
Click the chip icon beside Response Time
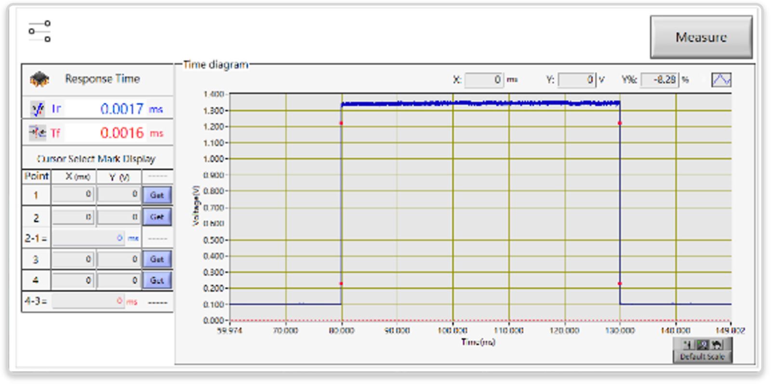(x=40, y=79)
